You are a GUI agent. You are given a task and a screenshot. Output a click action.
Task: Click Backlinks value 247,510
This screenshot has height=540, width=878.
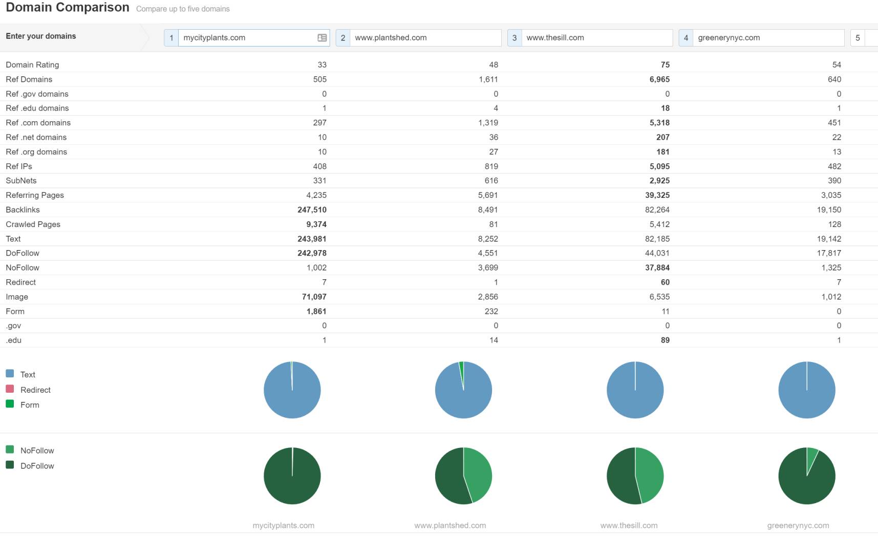point(312,210)
